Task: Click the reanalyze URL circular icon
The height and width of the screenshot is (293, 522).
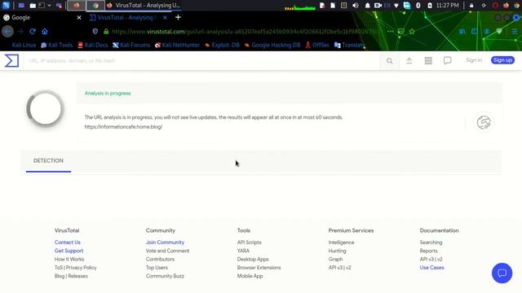Action: pos(484,123)
